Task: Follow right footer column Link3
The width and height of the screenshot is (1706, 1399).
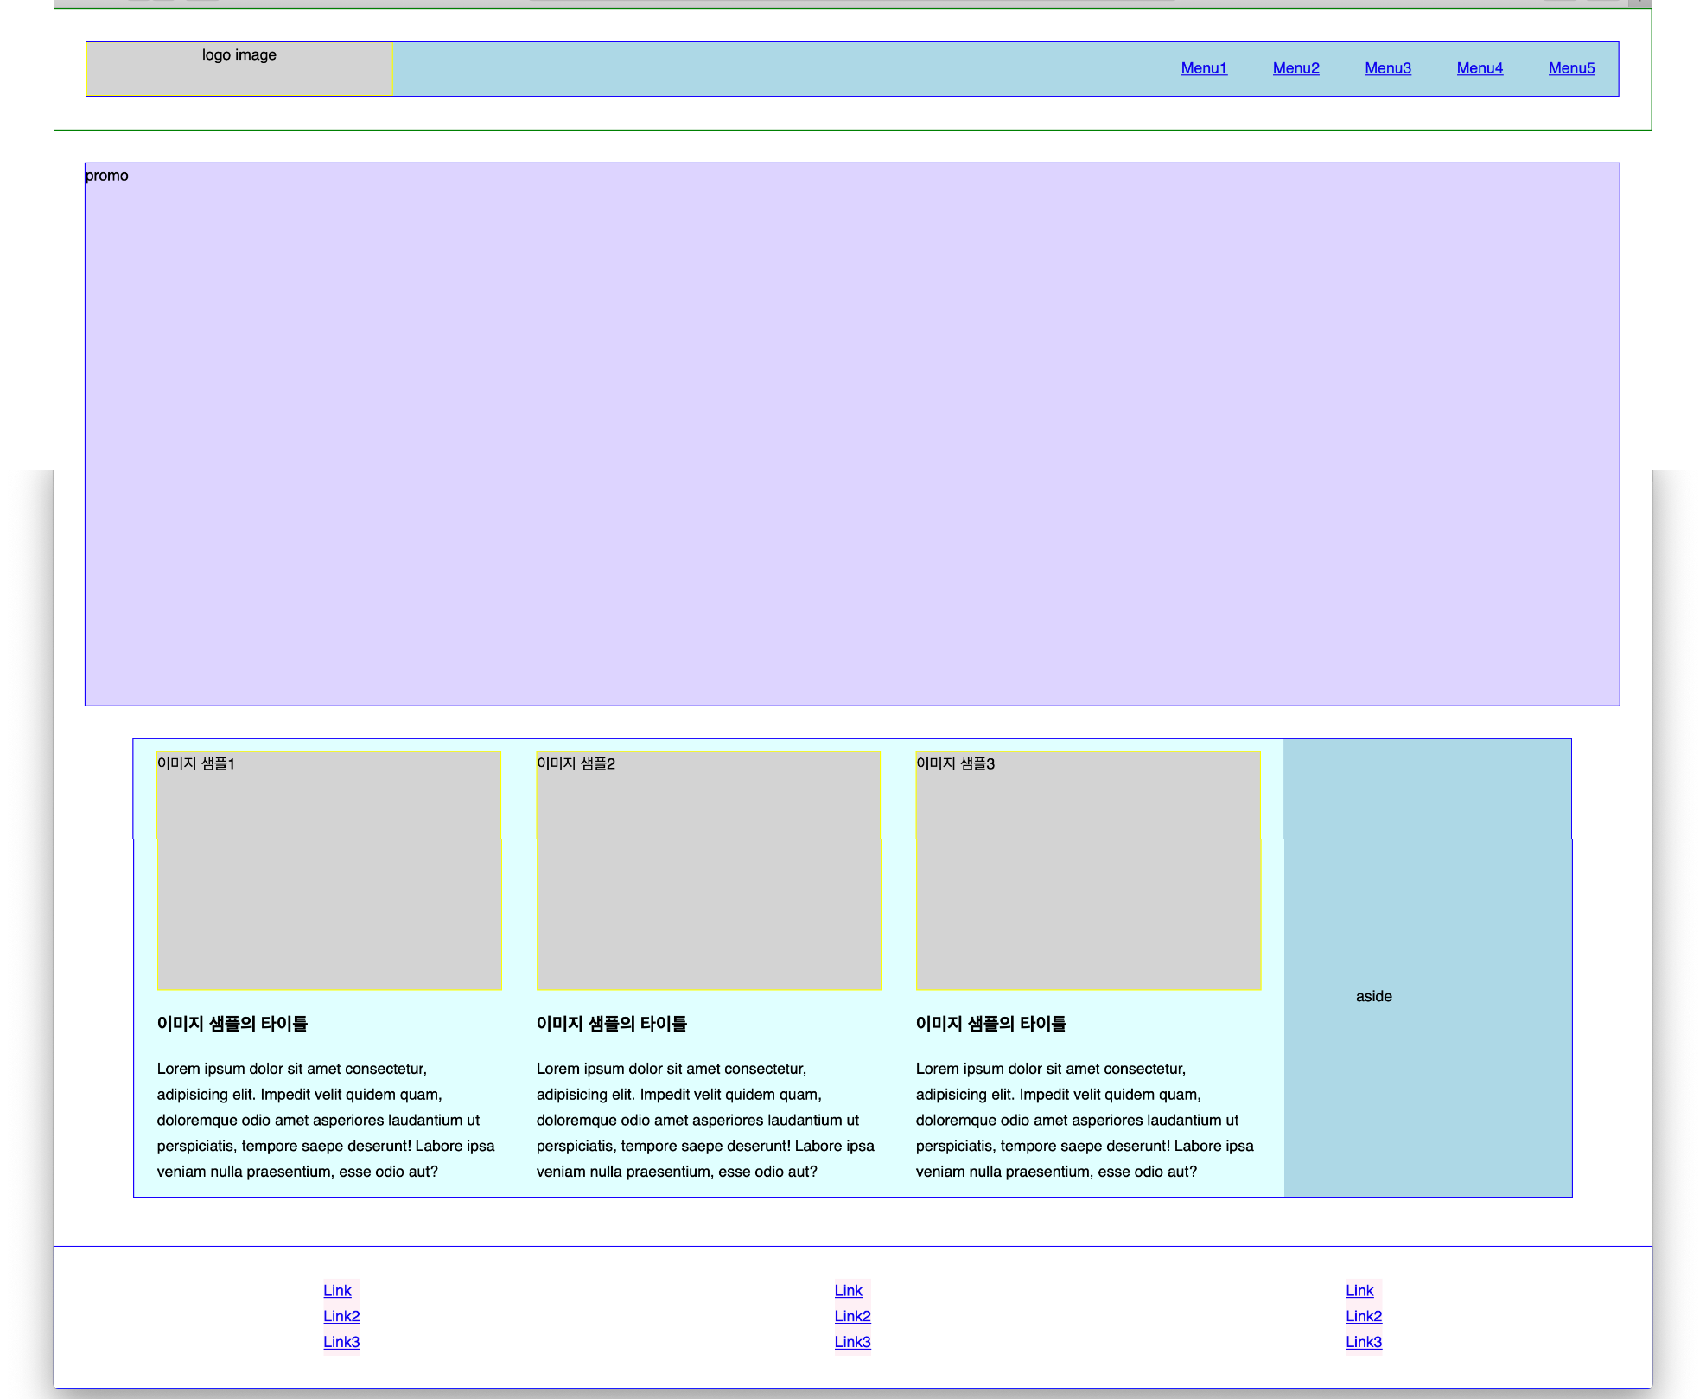Action: [1363, 1343]
